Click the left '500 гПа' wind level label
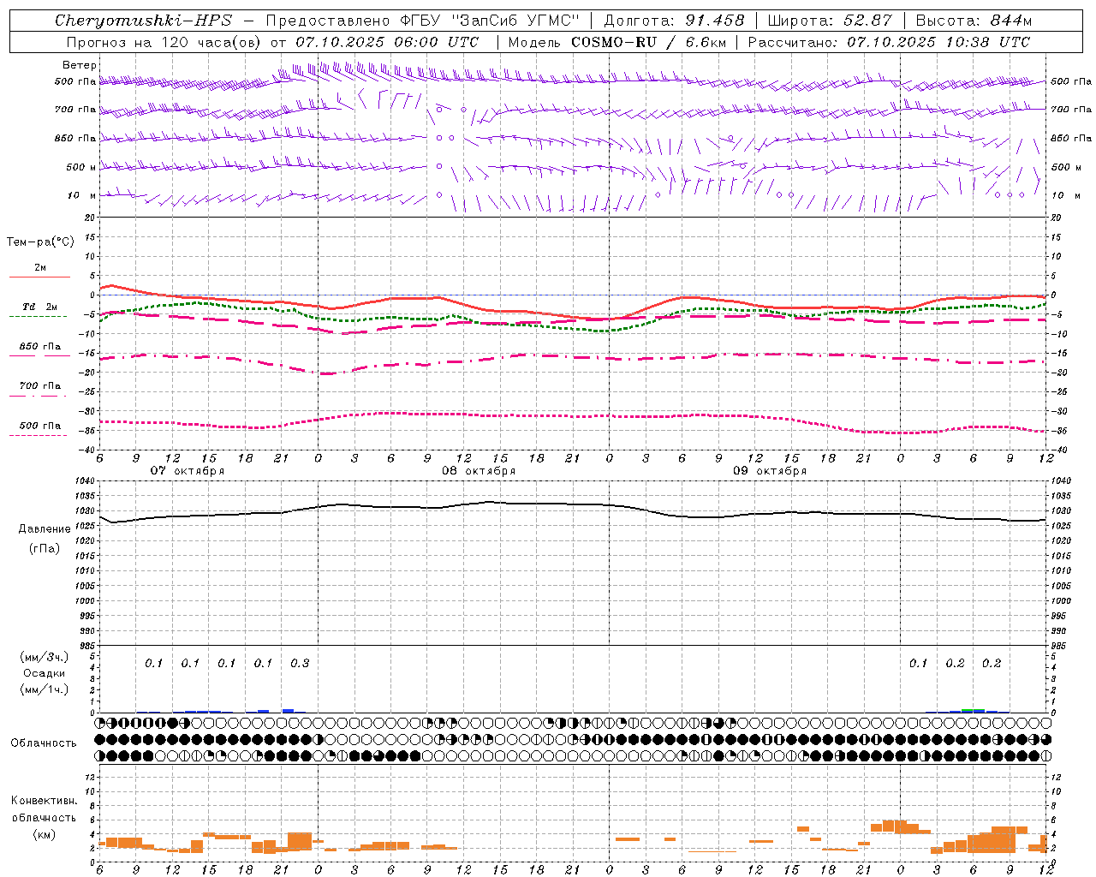This screenshot has width=1096, height=877. point(75,81)
